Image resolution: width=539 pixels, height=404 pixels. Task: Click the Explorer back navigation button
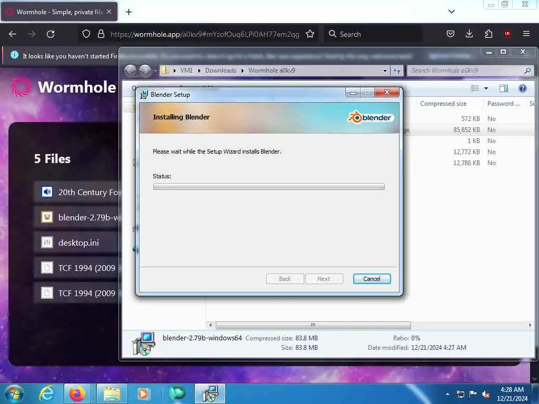click(131, 71)
